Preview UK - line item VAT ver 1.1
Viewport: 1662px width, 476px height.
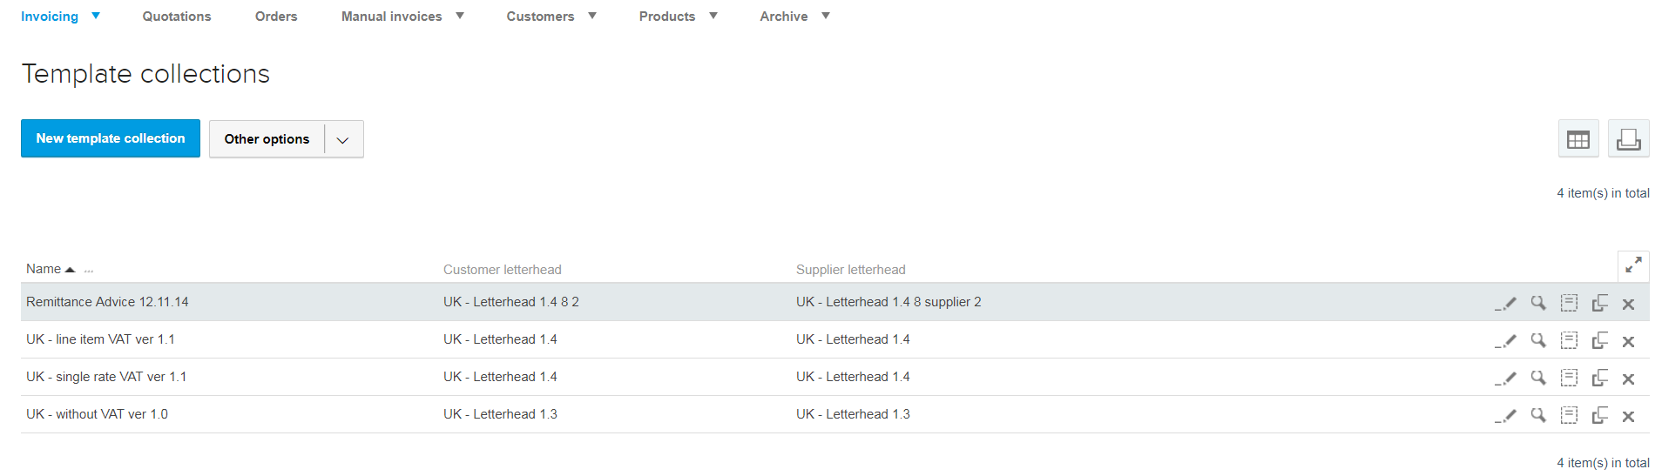coord(1538,340)
